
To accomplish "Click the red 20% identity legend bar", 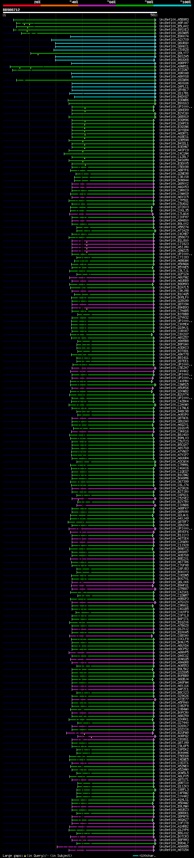I will (x=22, y=6).
